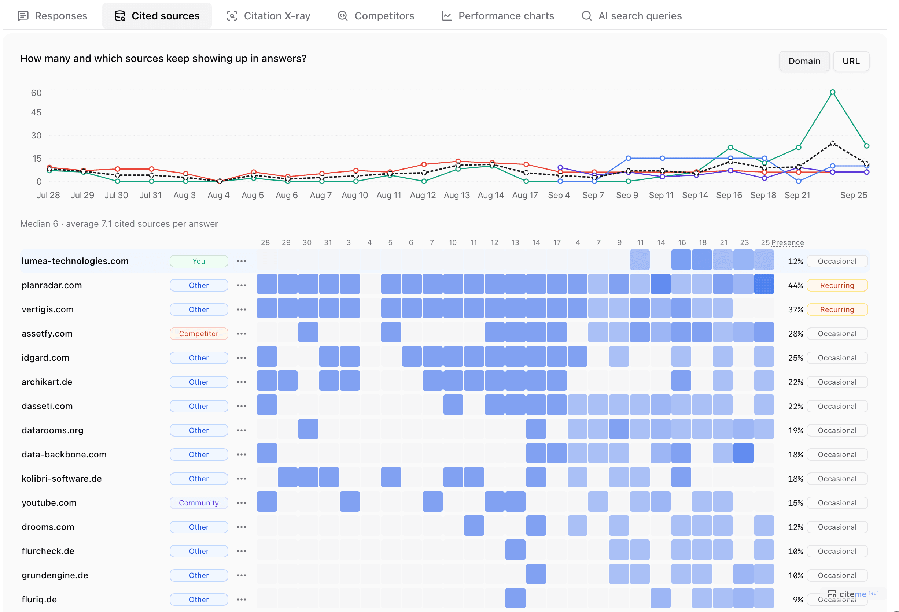
Task: Click the Competitor tag on assetfy.com
Action: 199,334
